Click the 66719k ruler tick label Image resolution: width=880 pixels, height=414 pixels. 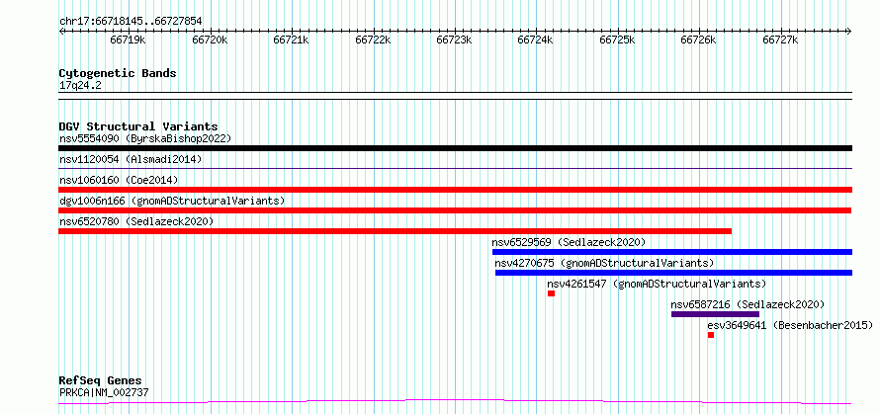(x=129, y=41)
